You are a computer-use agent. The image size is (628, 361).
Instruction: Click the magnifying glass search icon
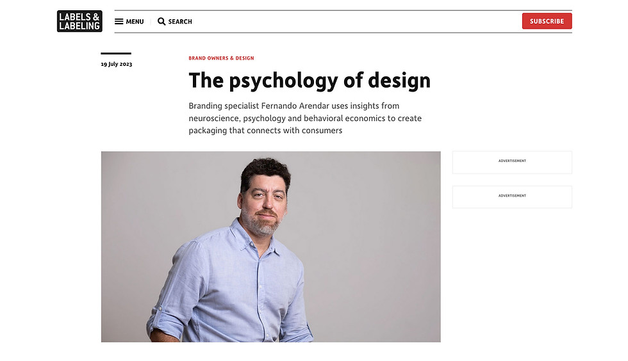click(x=161, y=22)
